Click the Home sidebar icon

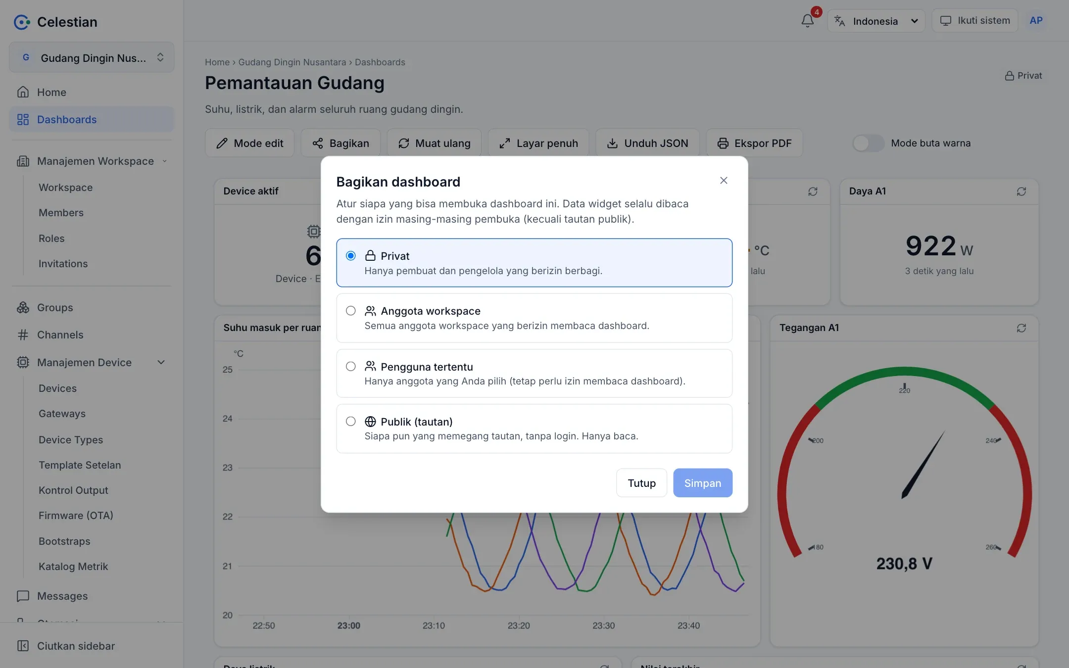23,92
